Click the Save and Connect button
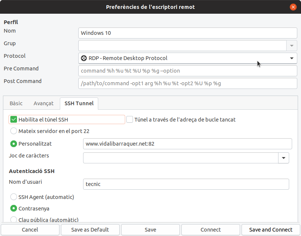The height and width of the screenshot is (236, 301). [x=271, y=230]
